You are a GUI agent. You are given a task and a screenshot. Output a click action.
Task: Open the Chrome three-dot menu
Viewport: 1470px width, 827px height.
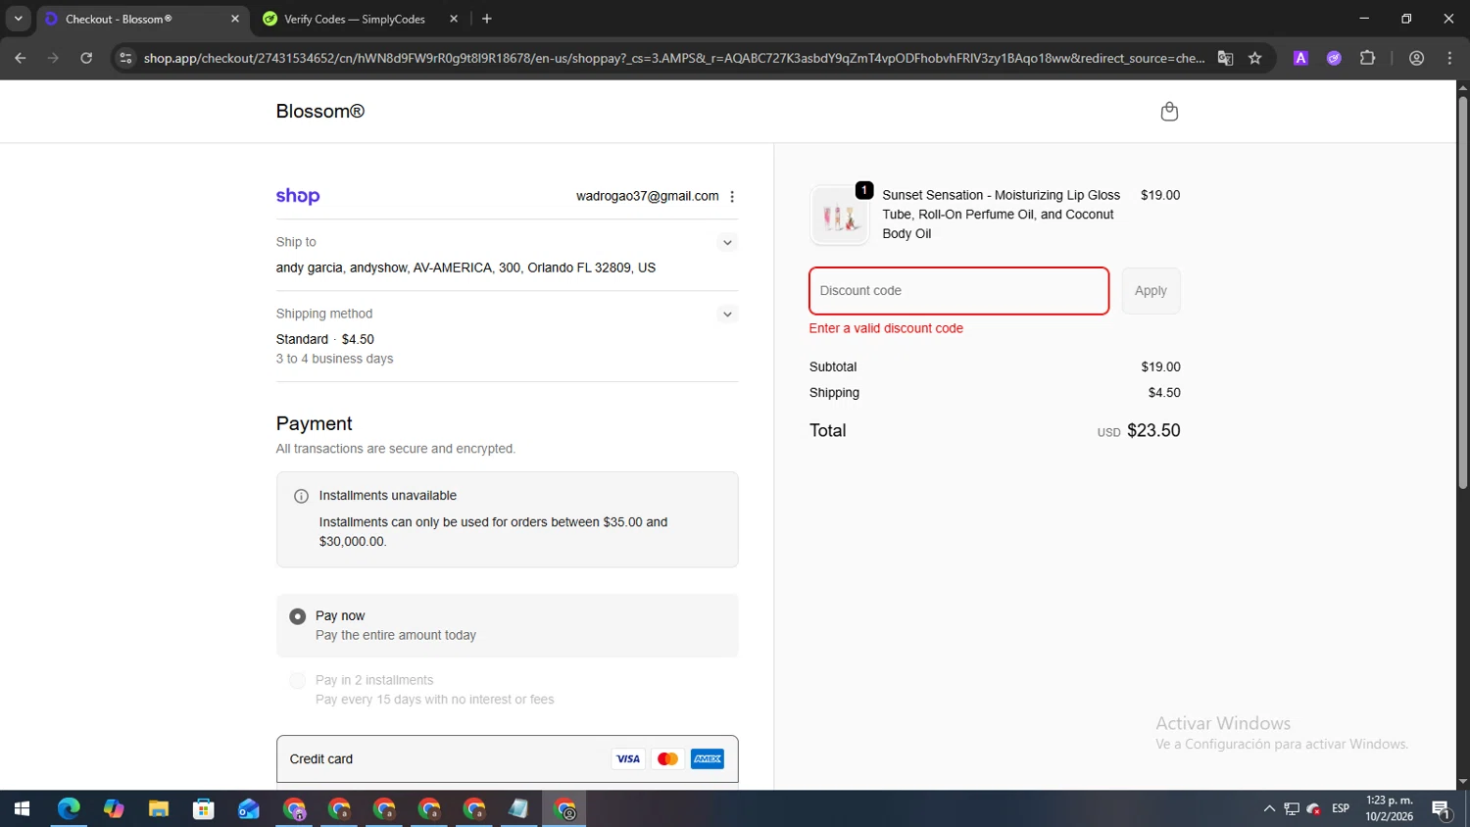point(1449,58)
